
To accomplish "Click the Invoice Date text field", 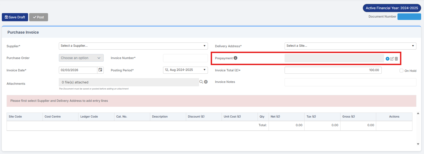I will [78, 70].
